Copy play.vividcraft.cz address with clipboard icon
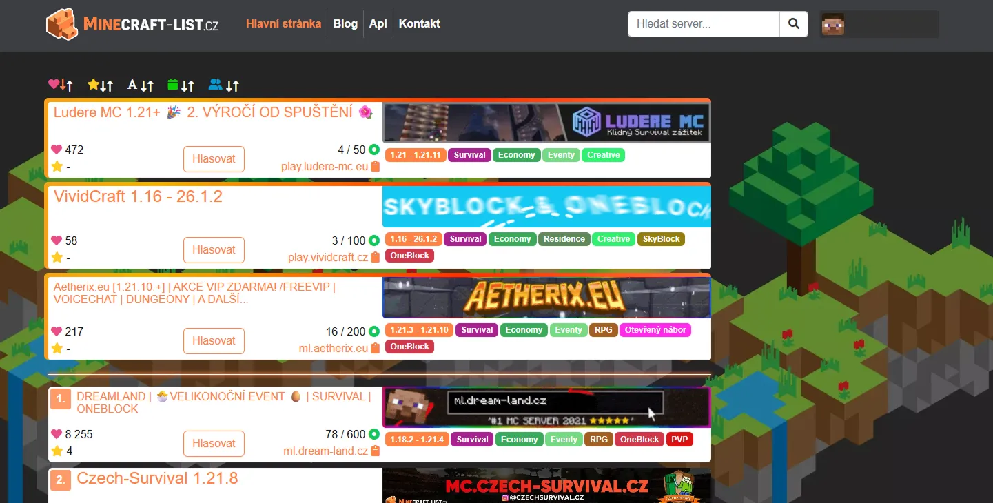Image resolution: width=993 pixels, height=503 pixels. (376, 257)
